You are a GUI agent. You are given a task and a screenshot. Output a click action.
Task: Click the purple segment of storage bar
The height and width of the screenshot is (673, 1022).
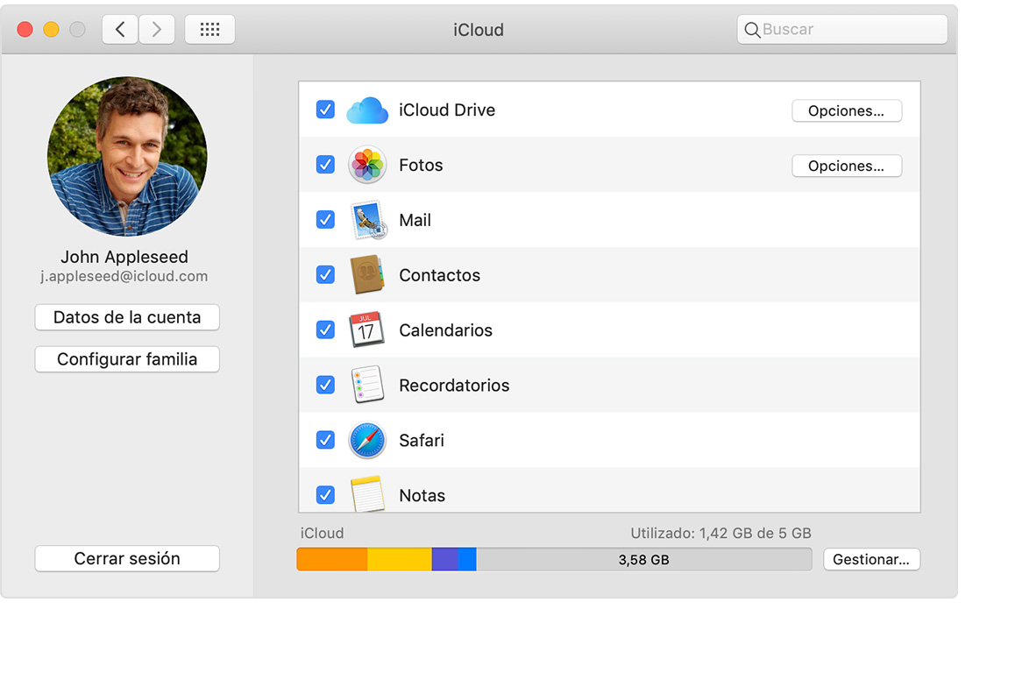tap(445, 559)
